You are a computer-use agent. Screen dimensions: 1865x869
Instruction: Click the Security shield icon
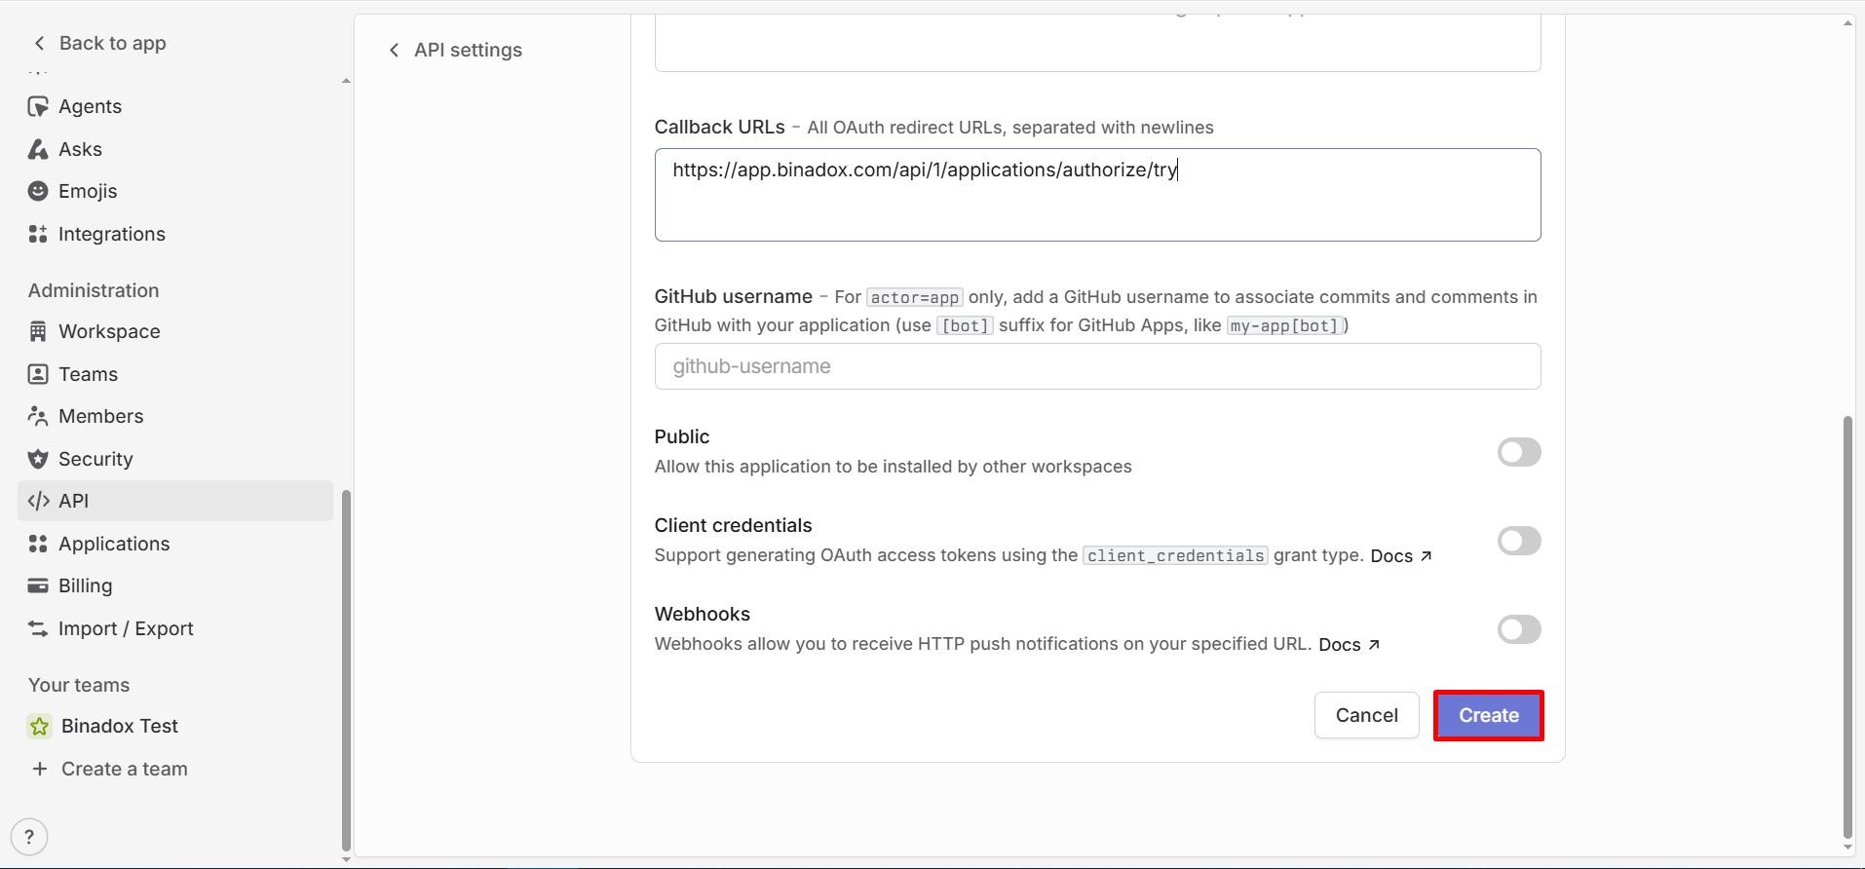point(38,459)
